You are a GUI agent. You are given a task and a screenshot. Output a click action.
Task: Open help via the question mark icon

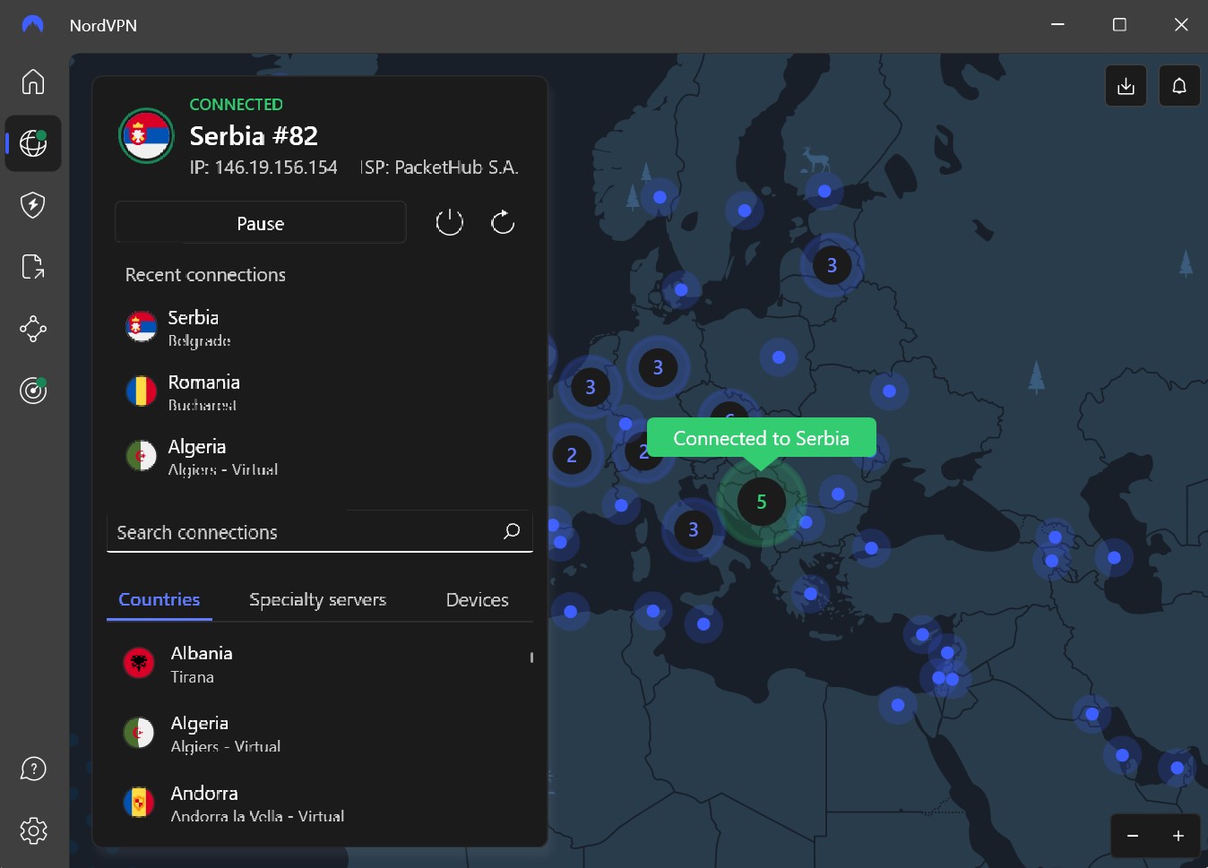[32, 769]
